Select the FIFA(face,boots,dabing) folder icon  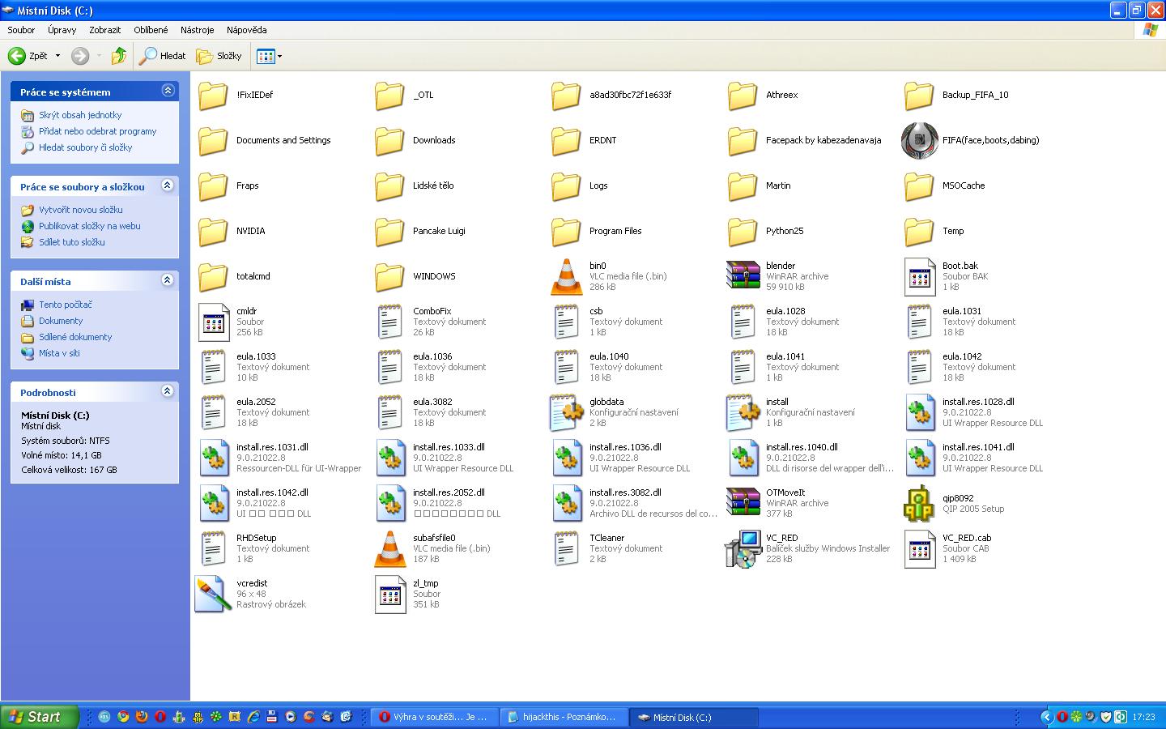click(x=919, y=140)
